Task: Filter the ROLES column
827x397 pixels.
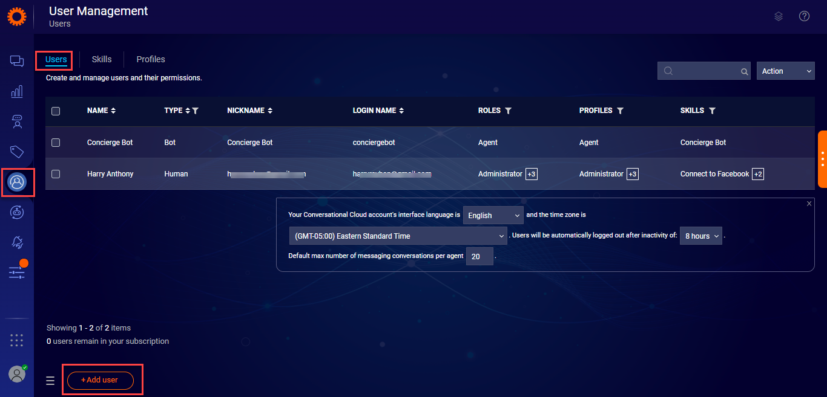Action: pos(508,111)
